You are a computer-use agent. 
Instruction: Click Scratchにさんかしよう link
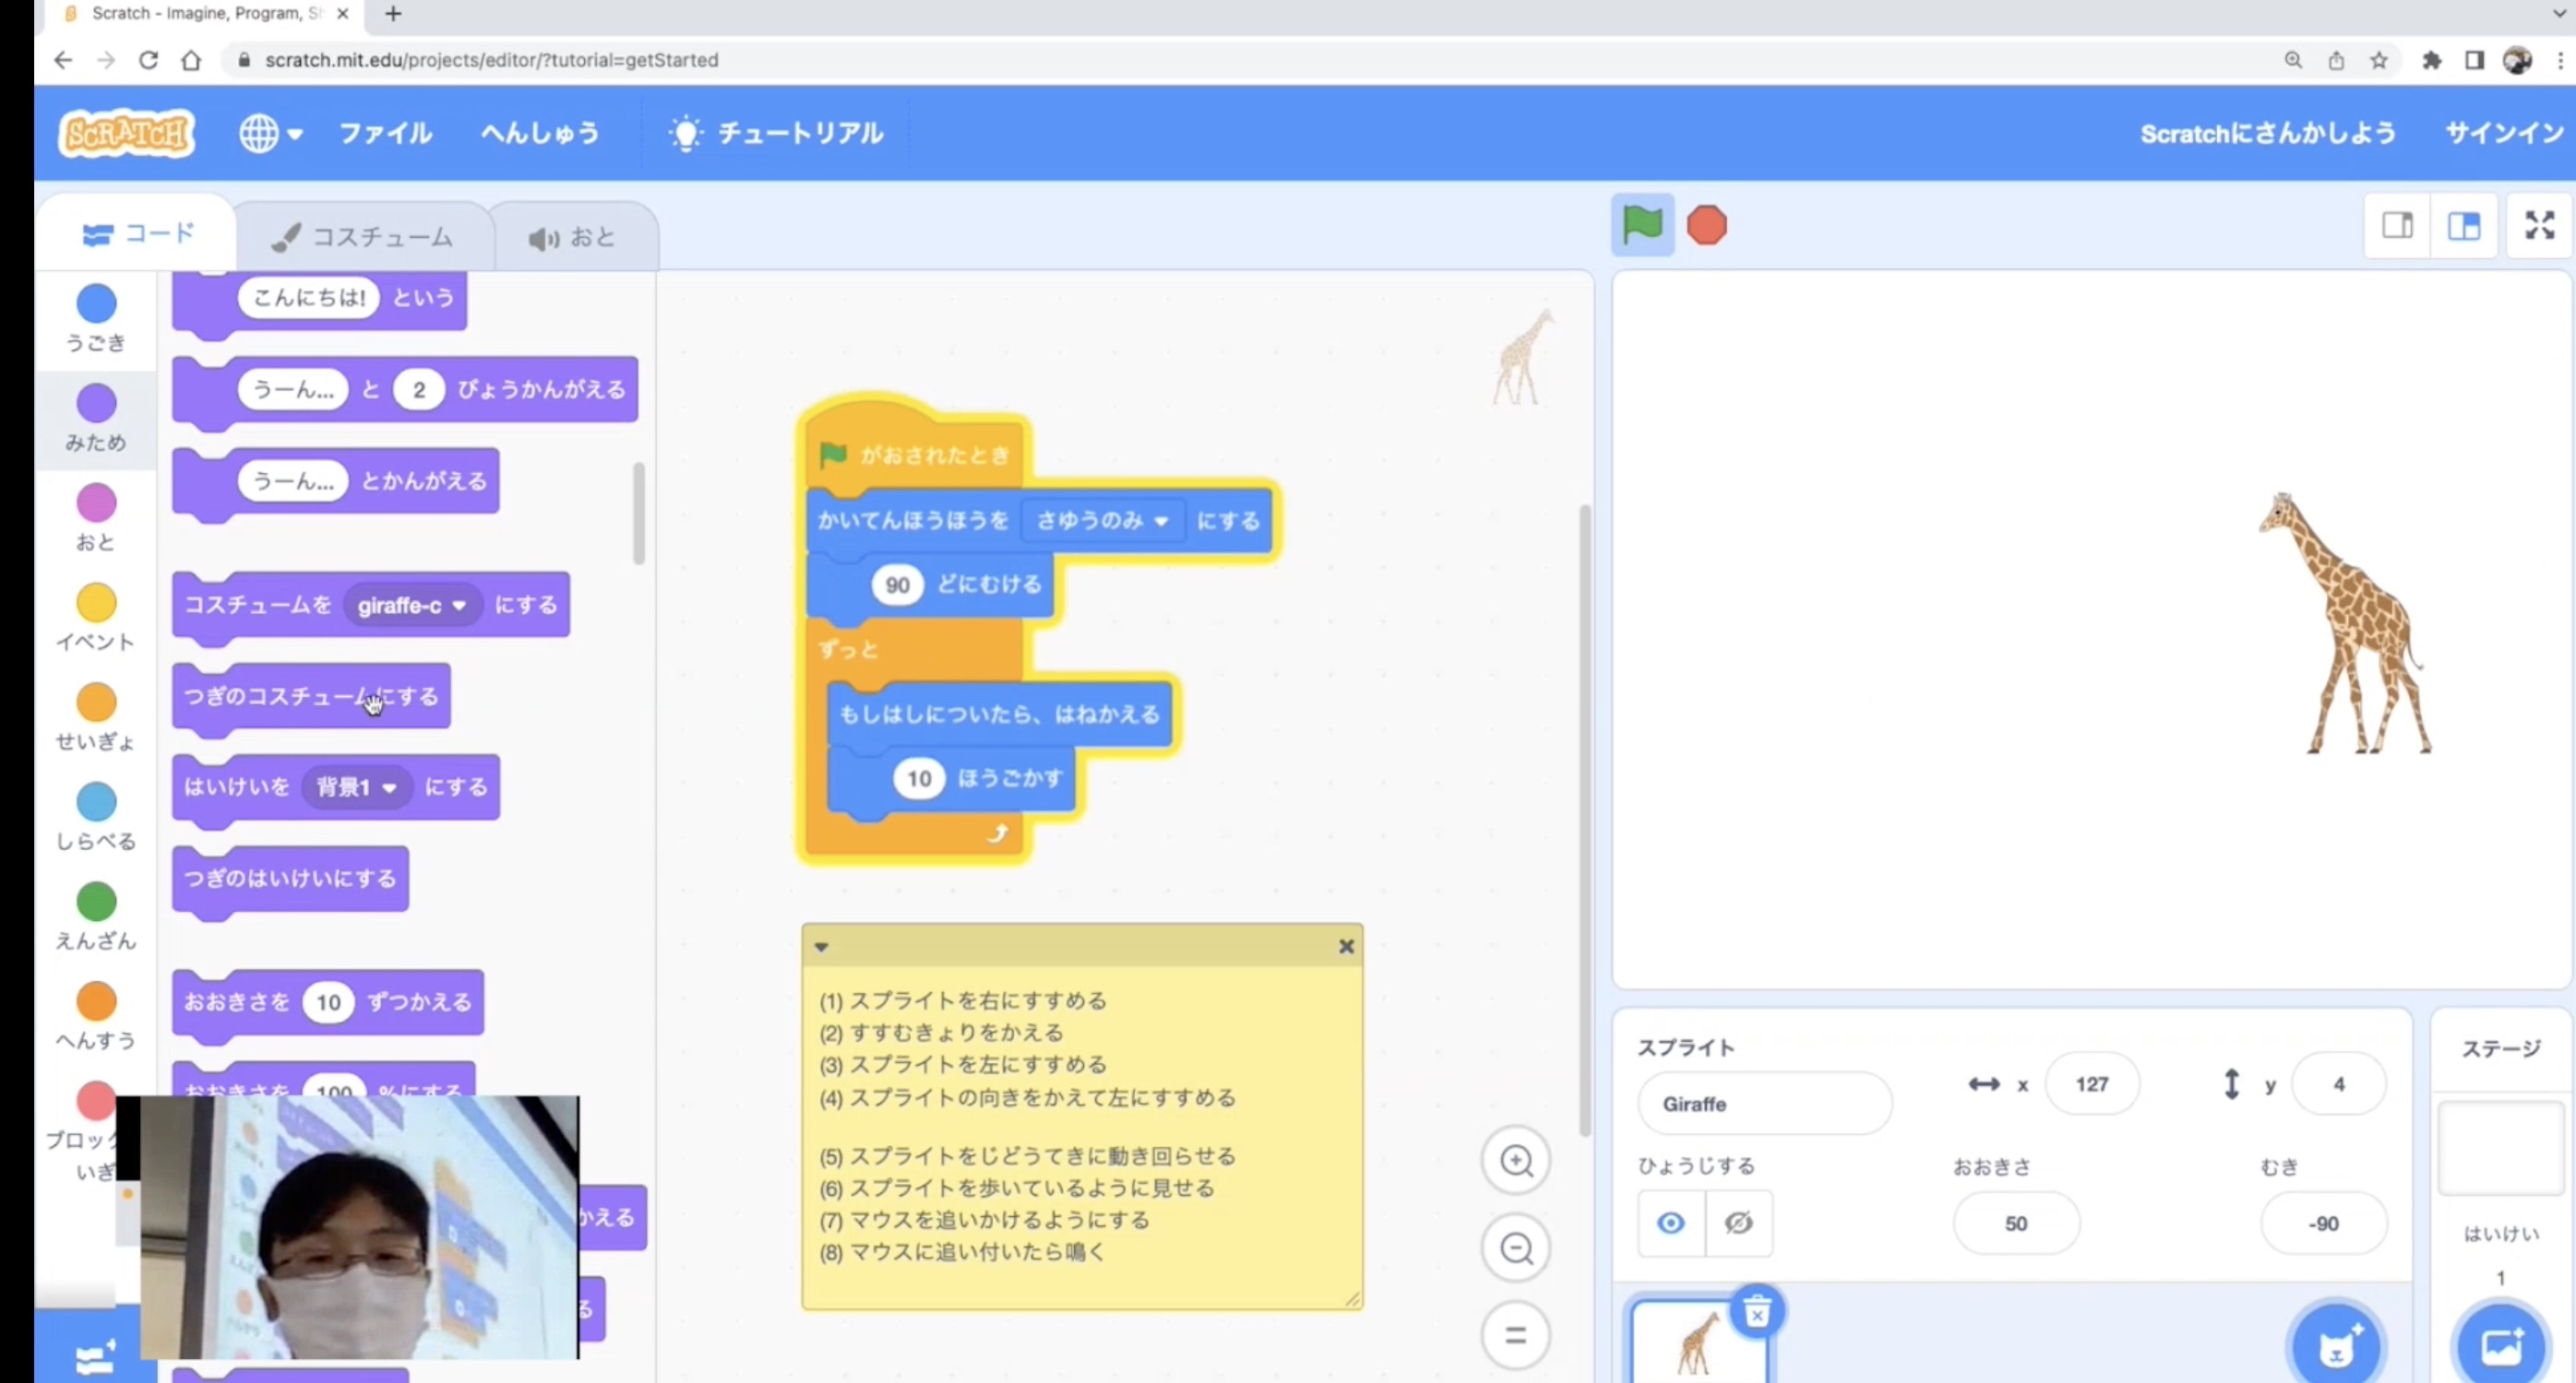click(x=2267, y=133)
